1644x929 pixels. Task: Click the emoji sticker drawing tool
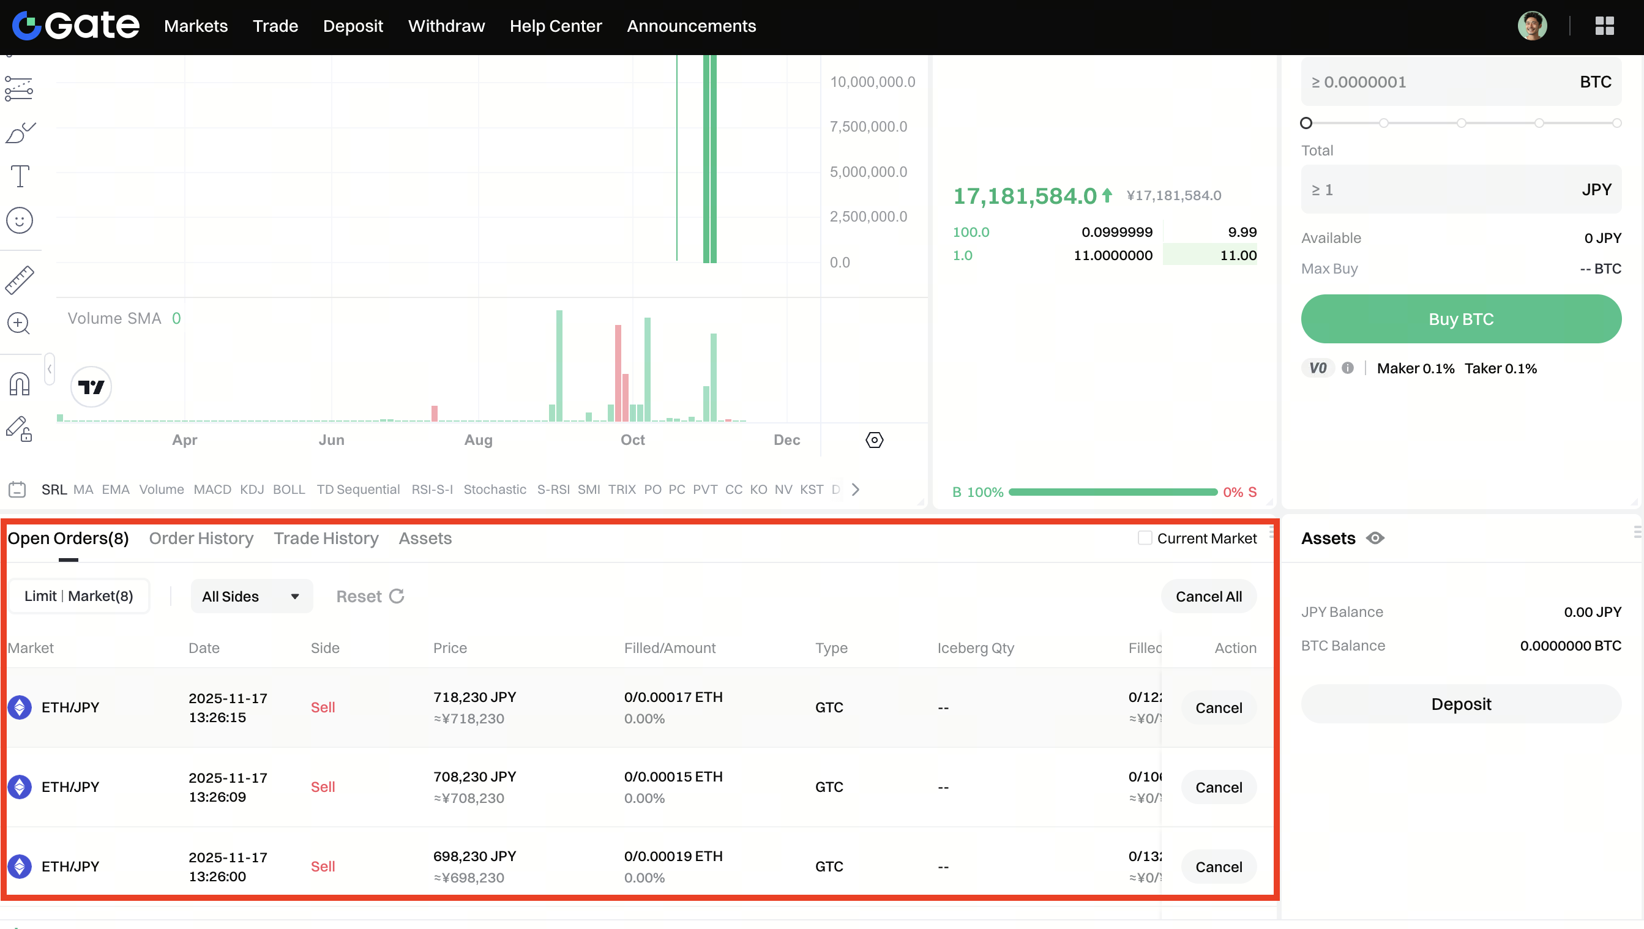[19, 221]
